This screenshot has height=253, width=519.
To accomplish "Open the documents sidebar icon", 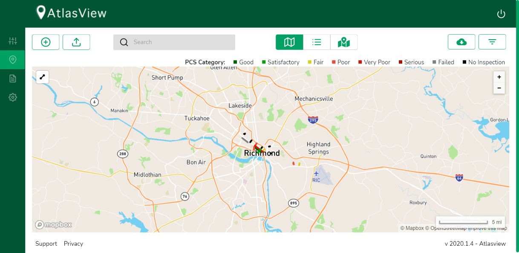I will 13,79.
